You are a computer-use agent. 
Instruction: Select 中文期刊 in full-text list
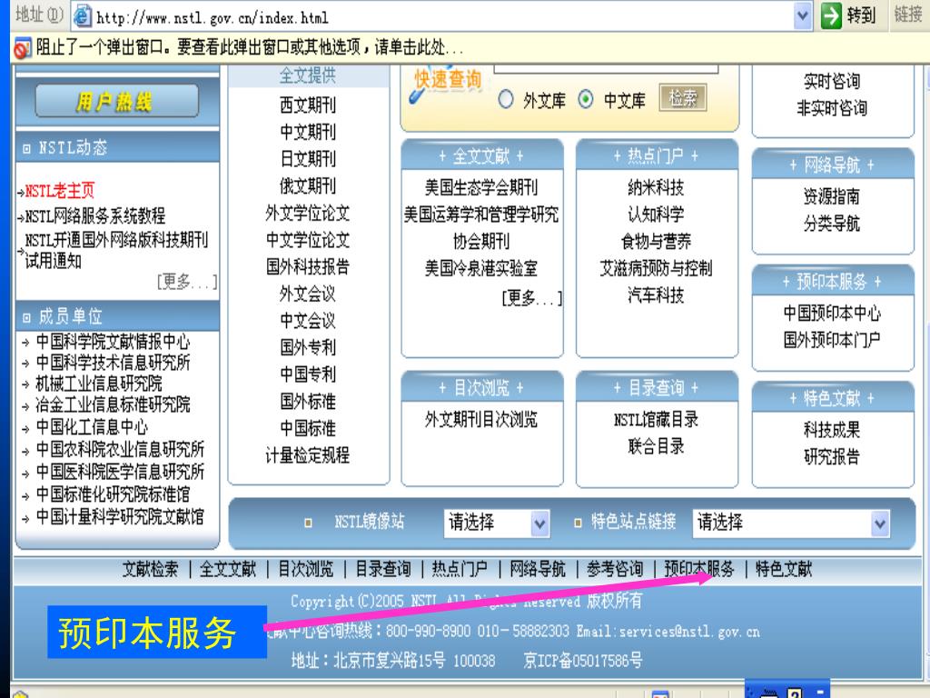pos(308,132)
